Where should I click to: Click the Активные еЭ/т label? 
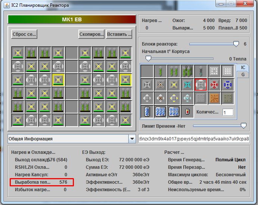click(x=102, y=175)
